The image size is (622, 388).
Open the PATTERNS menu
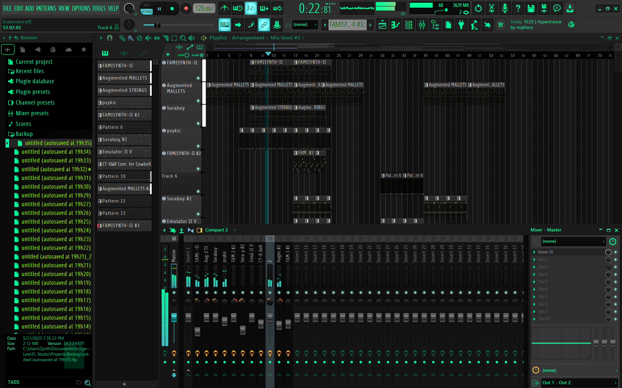(x=46, y=8)
